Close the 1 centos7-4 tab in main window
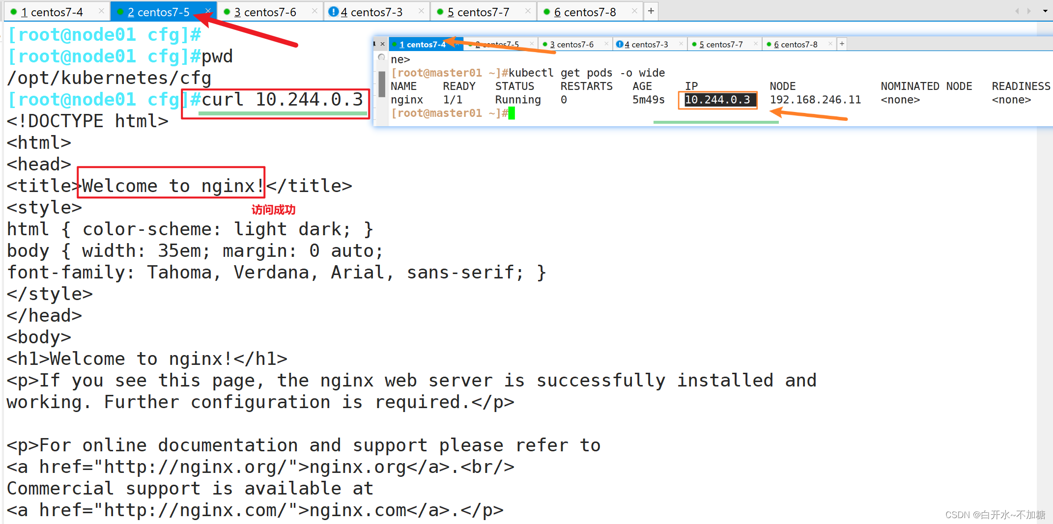 point(101,11)
